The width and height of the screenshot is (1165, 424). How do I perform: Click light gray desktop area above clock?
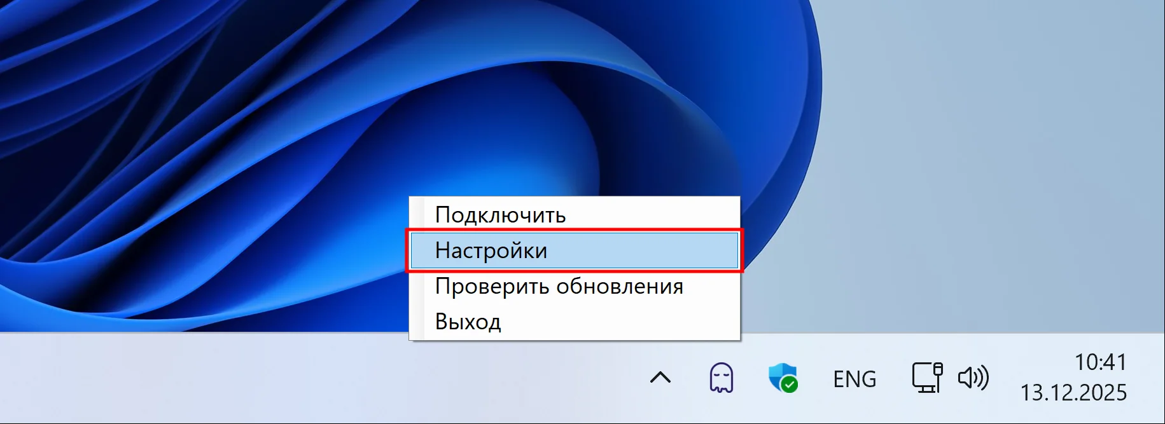point(1018,191)
